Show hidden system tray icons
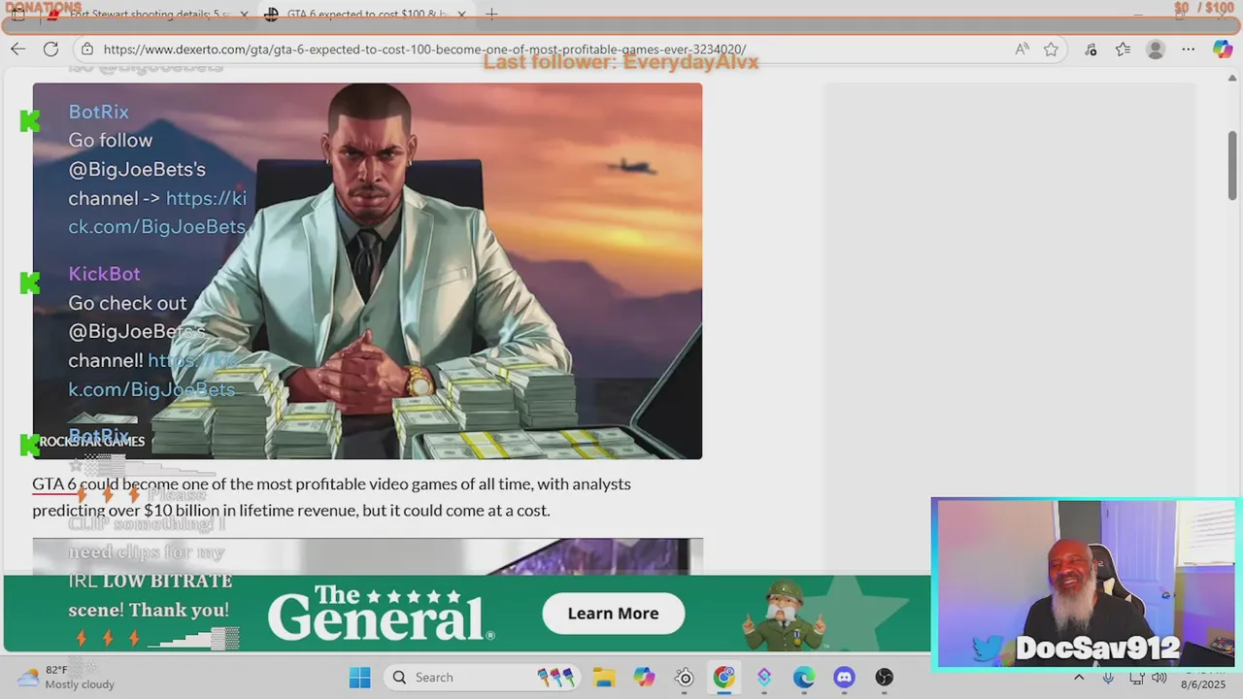Image resolution: width=1243 pixels, height=699 pixels. click(x=1079, y=678)
